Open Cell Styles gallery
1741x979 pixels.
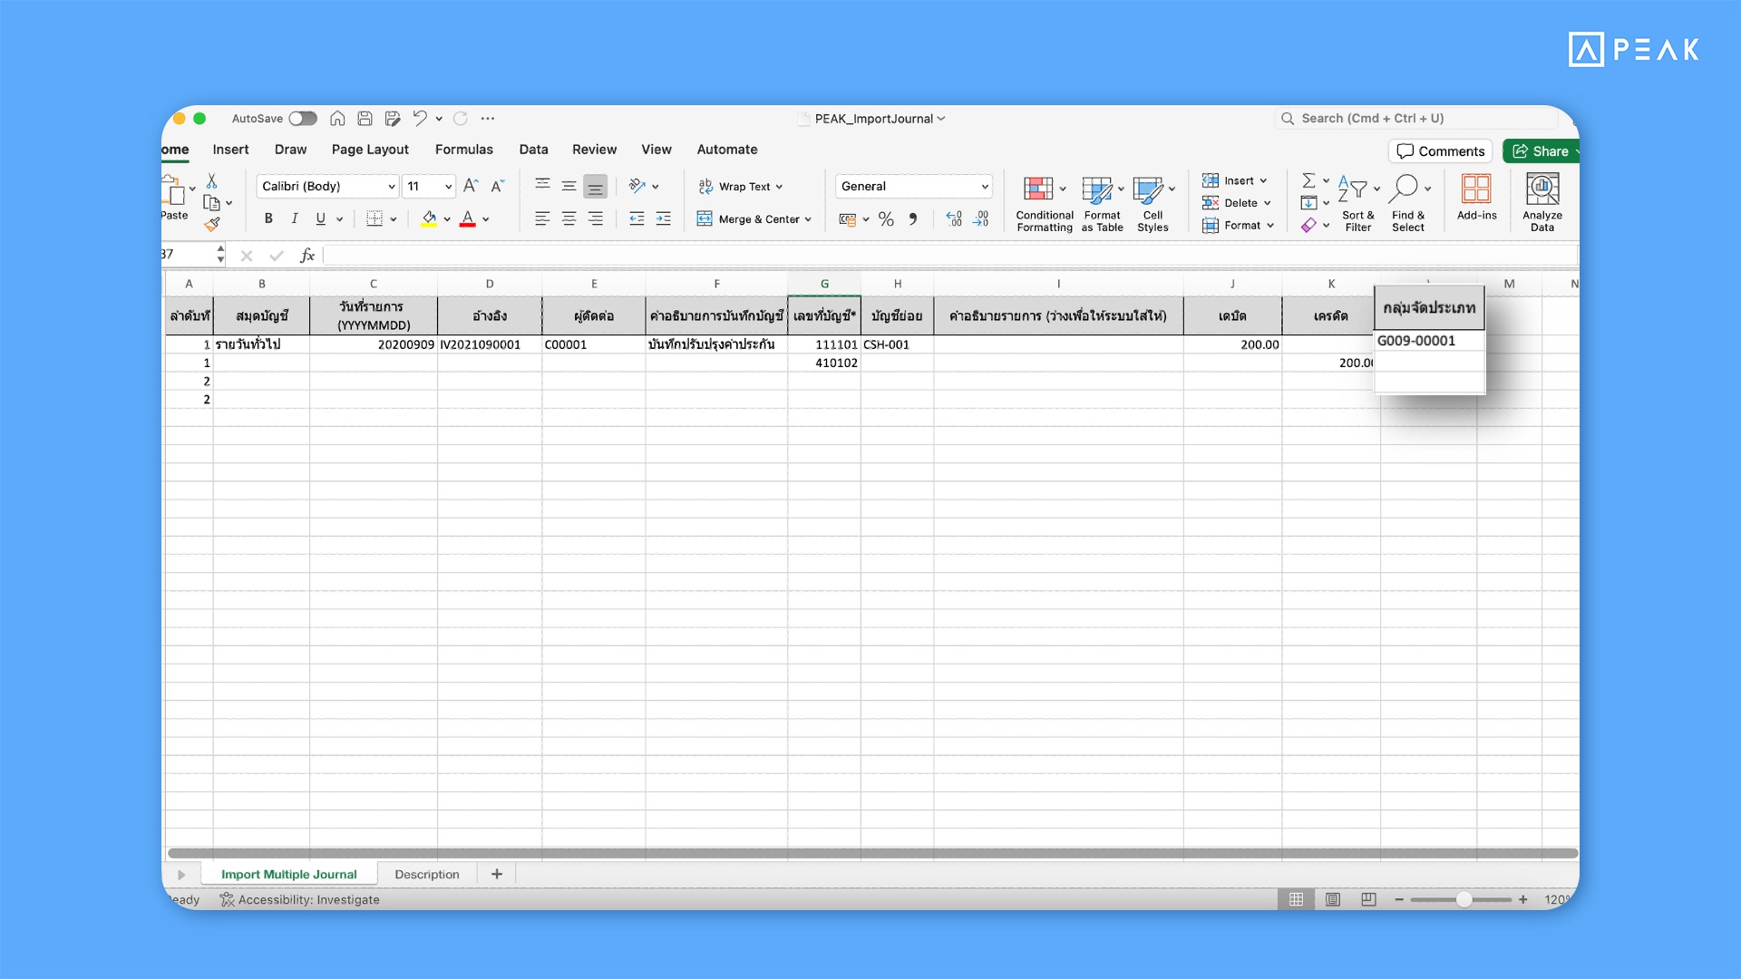(1153, 202)
